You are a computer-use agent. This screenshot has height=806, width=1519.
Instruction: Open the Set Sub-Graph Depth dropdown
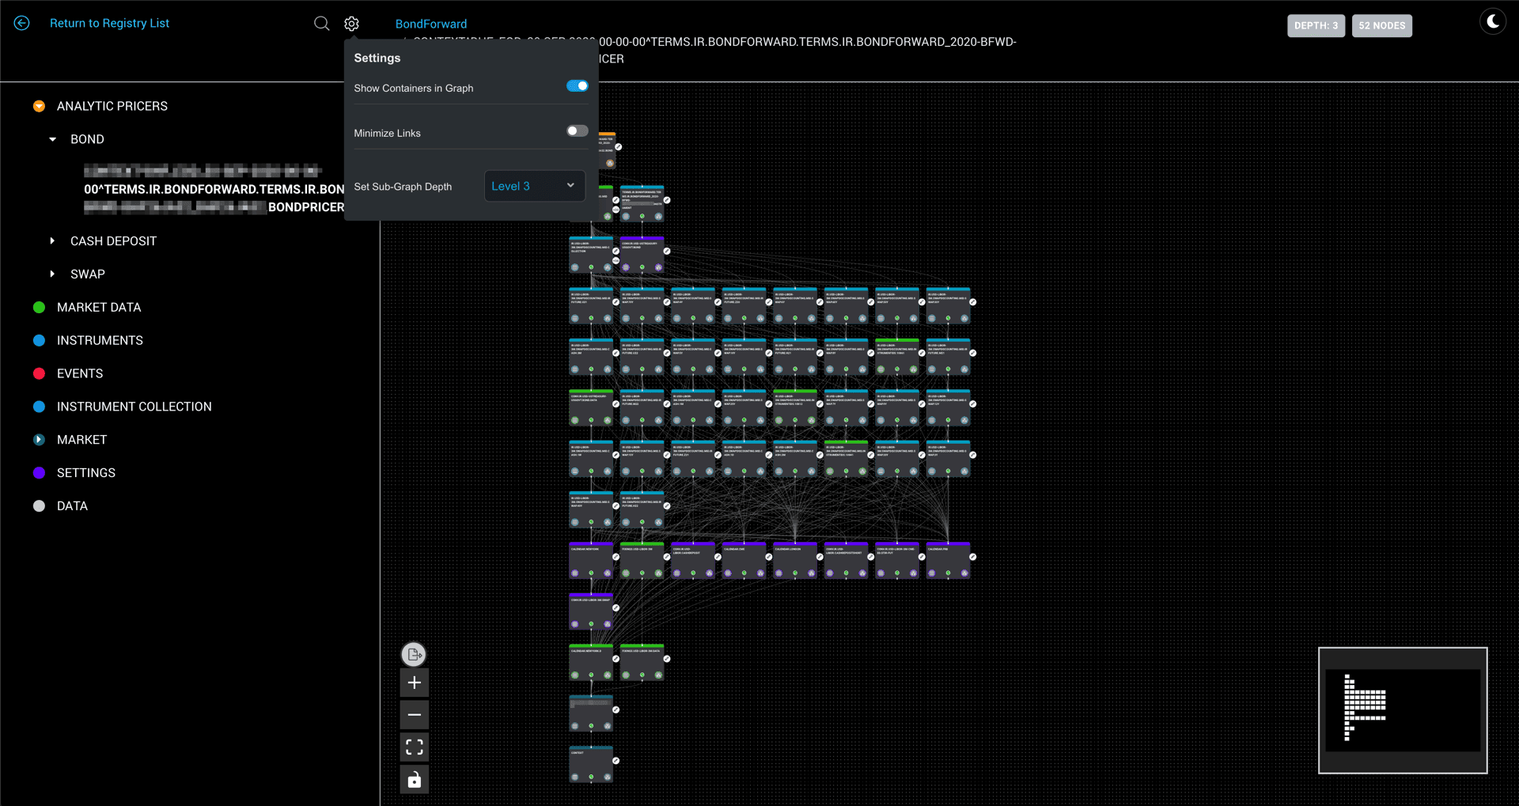coord(534,185)
